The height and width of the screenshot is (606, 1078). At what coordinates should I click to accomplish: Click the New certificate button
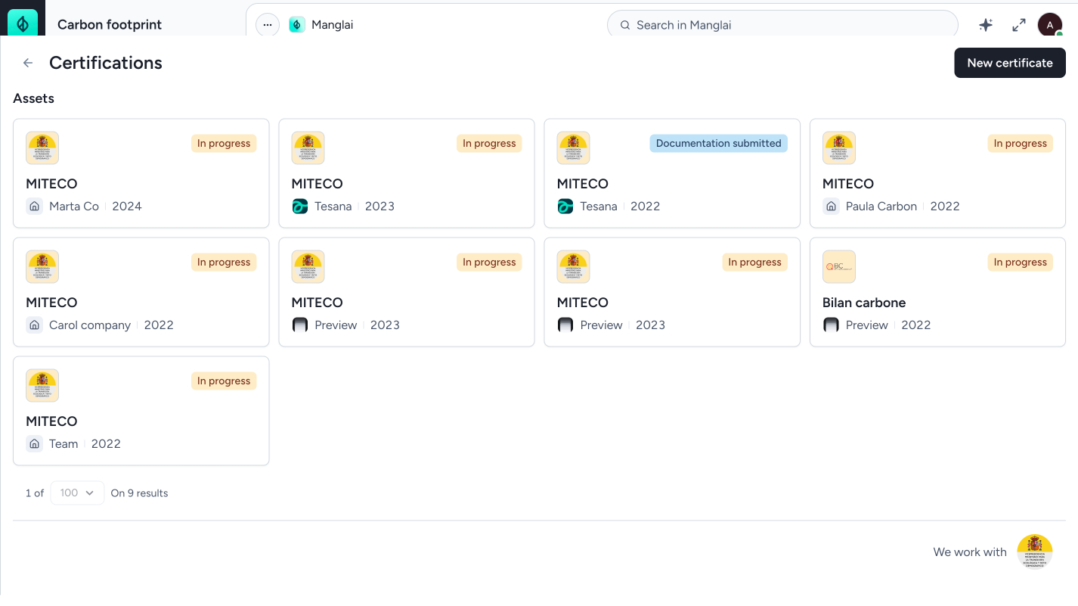pyautogui.click(x=1010, y=63)
